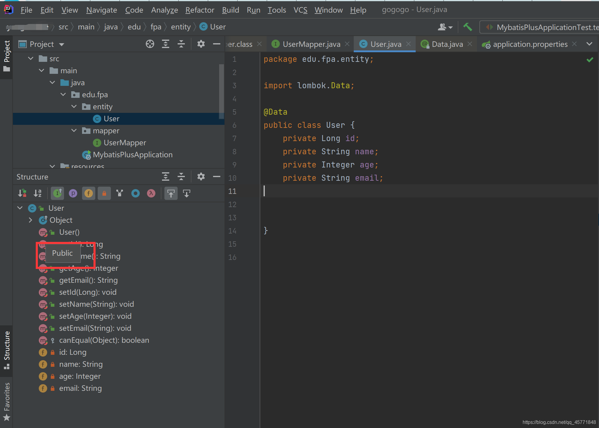Toggle Show Anonymous Classes filter
The width and height of the screenshot is (599, 428).
point(136,193)
